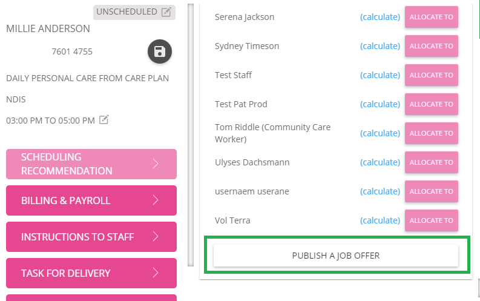Screen dimensions: 480x301
Task: Select the Unscheduled status badge
Action: coord(134,12)
